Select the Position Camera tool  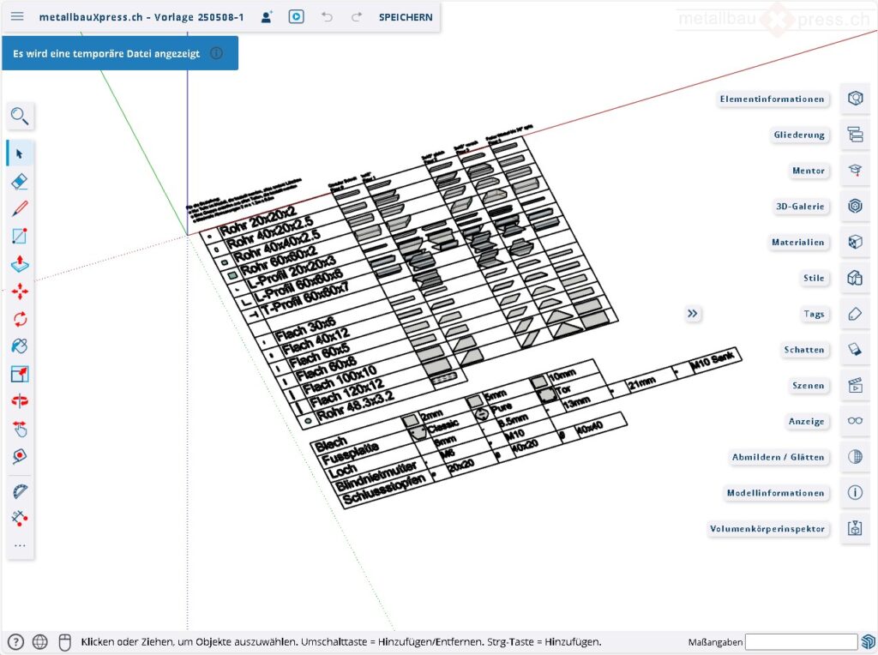point(20,456)
